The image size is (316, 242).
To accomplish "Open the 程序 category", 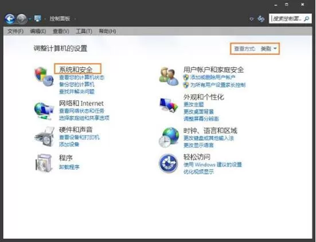I will pyautogui.click(x=66, y=158).
